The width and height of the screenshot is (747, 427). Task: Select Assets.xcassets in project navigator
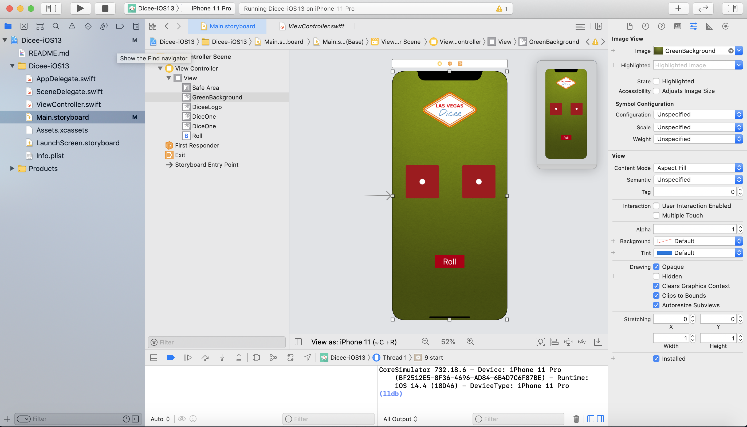tap(62, 130)
